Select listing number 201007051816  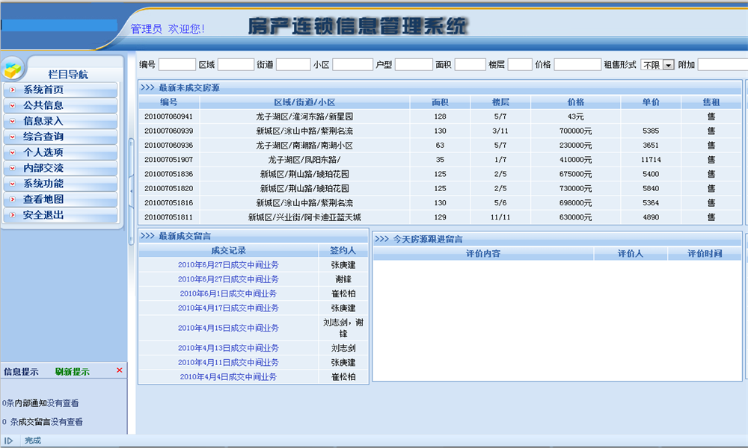[x=168, y=203]
